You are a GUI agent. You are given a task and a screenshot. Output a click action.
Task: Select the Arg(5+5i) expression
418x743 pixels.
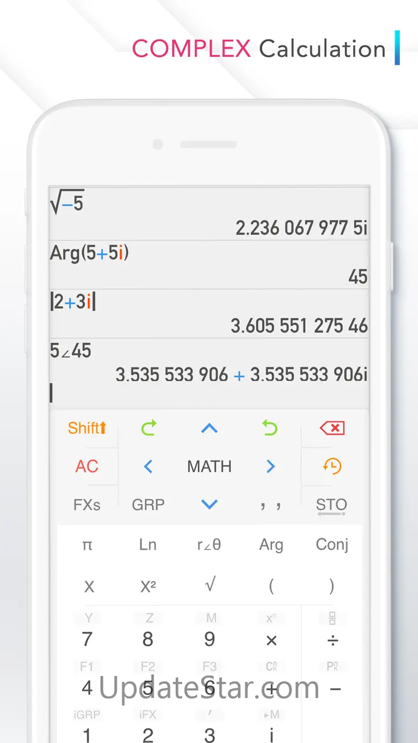pyautogui.click(x=89, y=253)
